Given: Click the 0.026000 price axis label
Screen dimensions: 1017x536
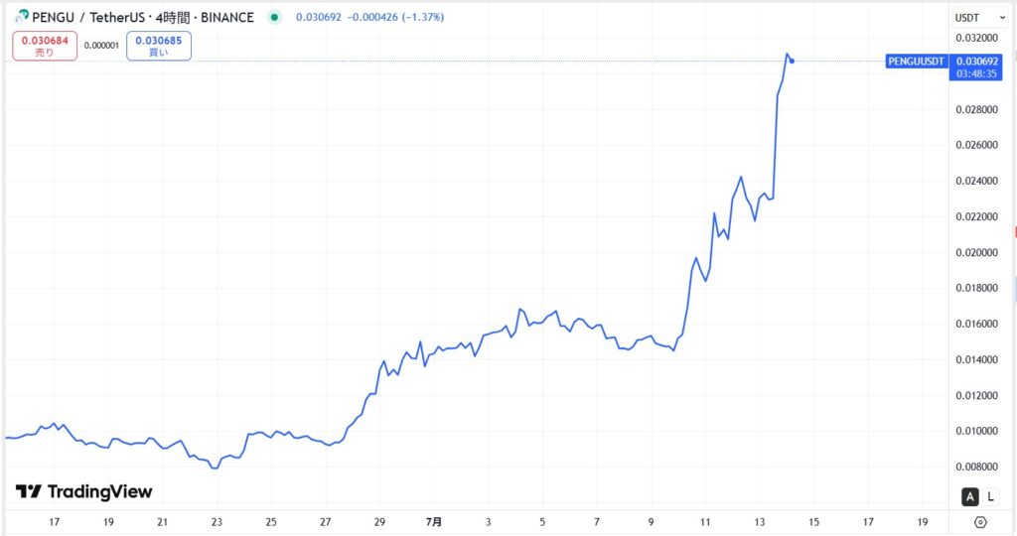Looking at the screenshot, I should 977,145.
